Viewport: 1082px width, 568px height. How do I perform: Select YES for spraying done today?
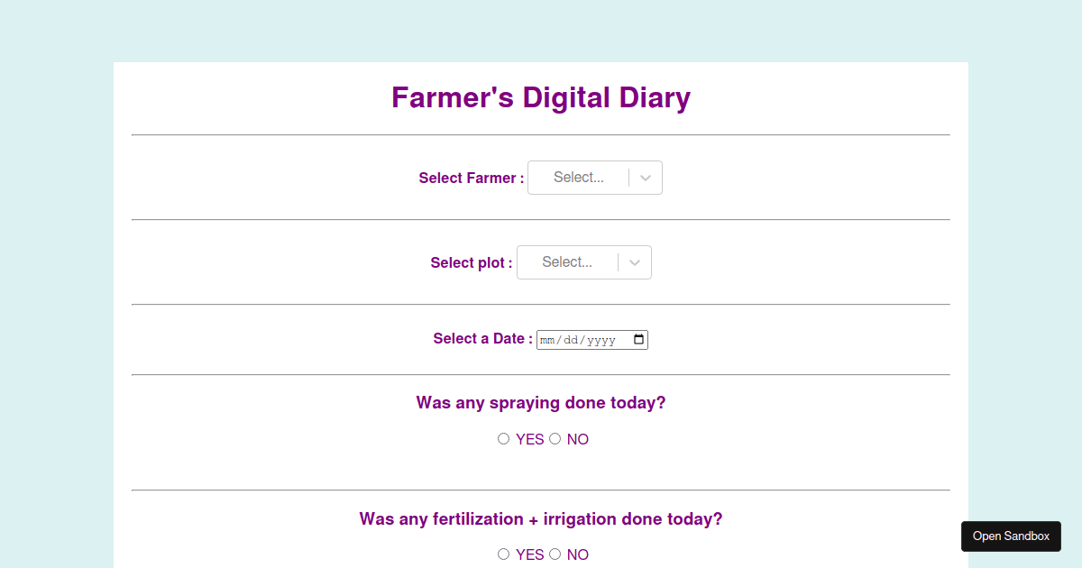503,438
